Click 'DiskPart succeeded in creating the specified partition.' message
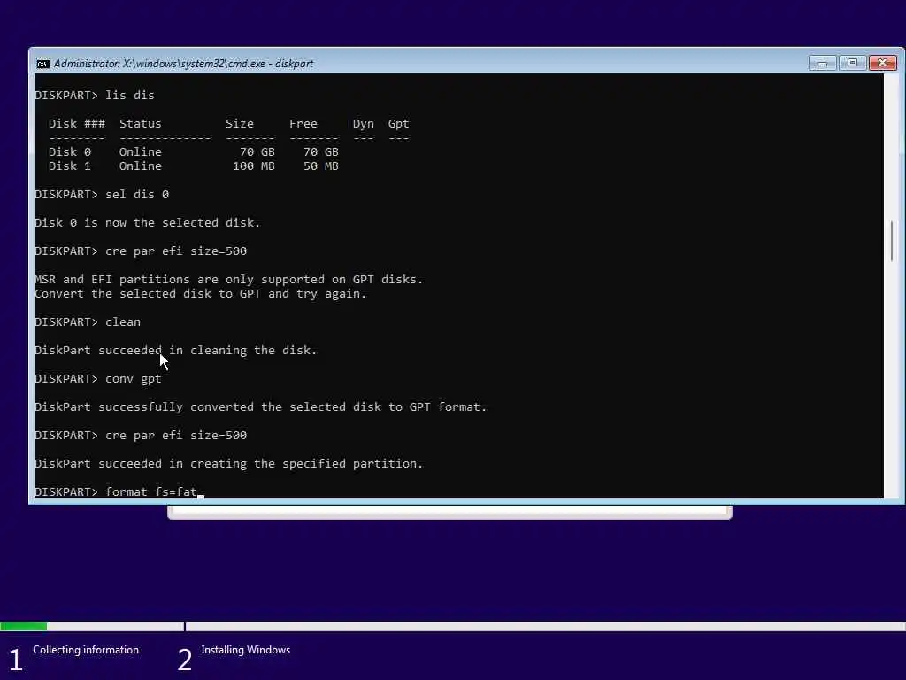906x680 pixels. point(229,463)
